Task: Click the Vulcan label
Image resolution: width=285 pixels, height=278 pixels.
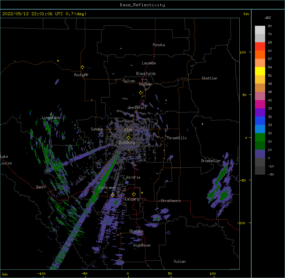Action: point(180,261)
